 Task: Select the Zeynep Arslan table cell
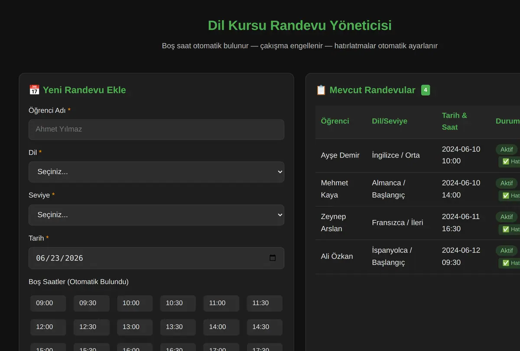(341, 223)
